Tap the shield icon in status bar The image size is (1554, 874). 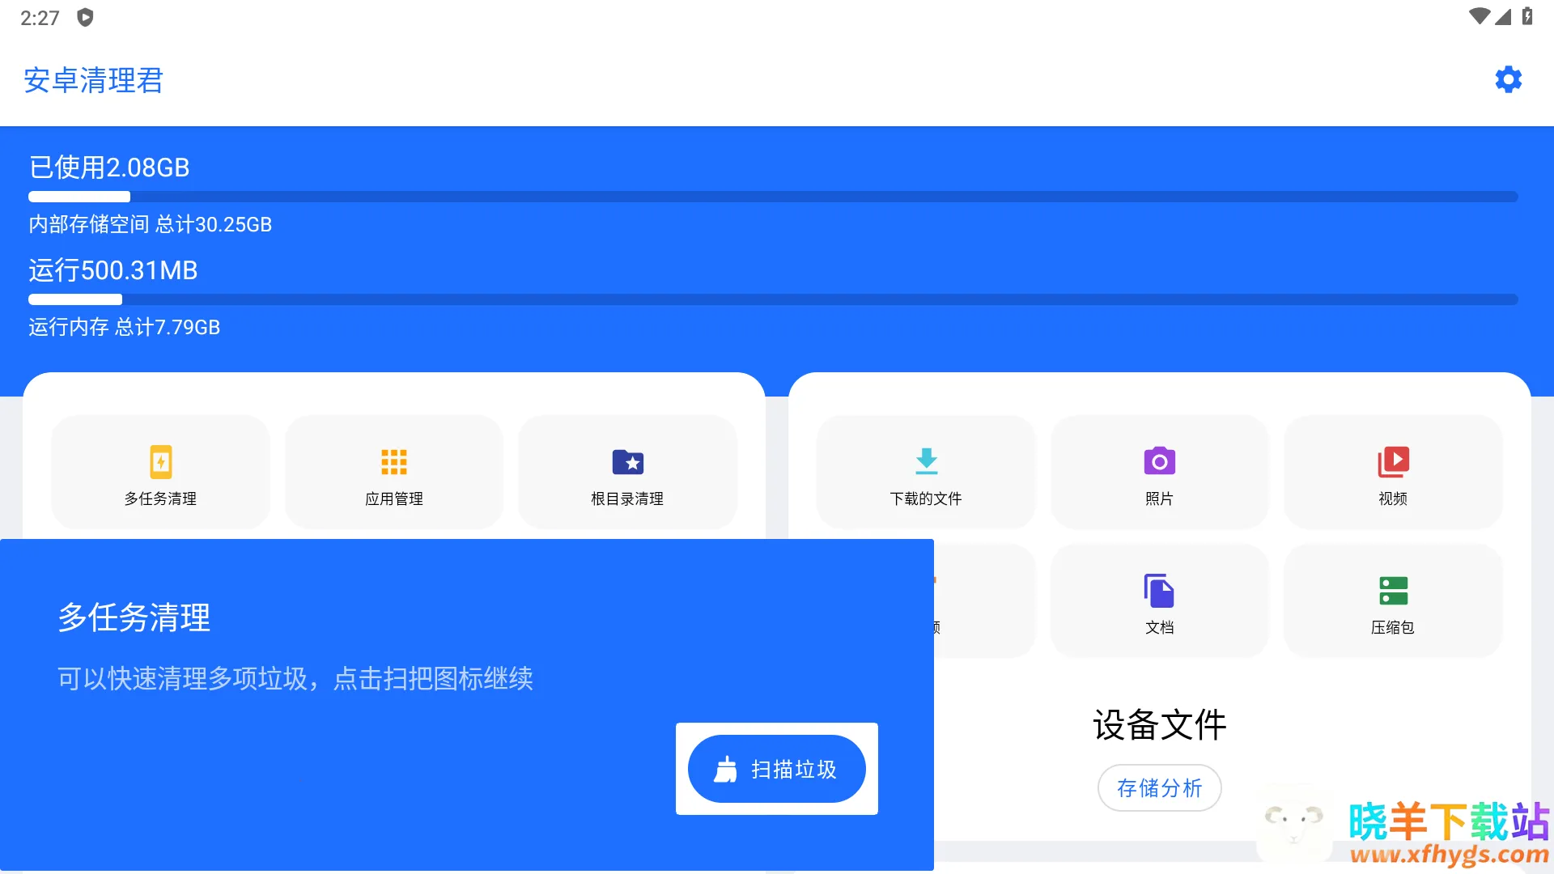click(85, 17)
